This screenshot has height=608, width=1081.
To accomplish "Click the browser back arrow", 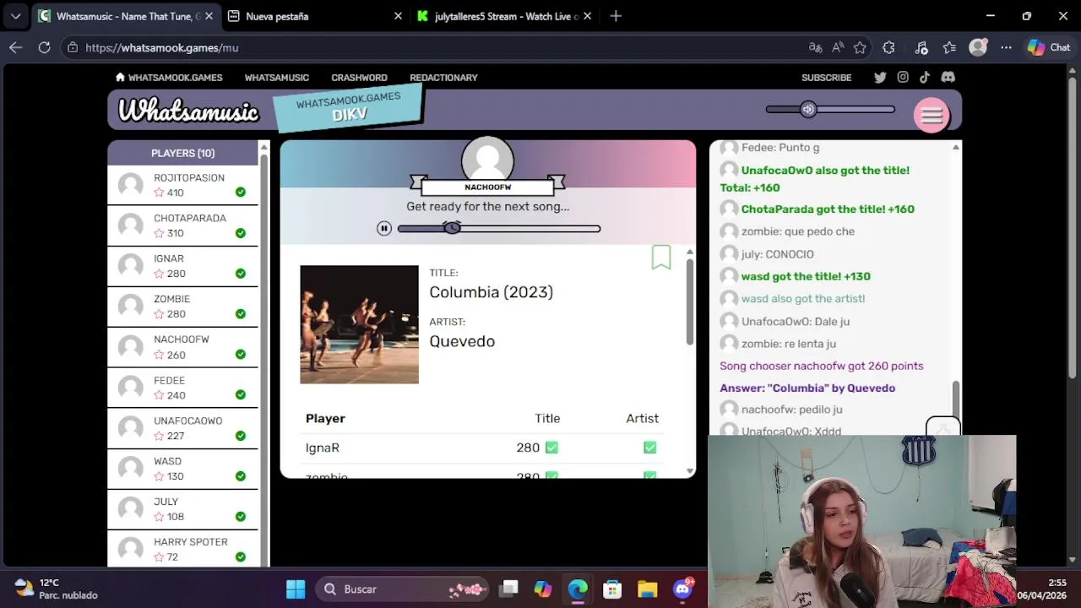I will 15,47.
